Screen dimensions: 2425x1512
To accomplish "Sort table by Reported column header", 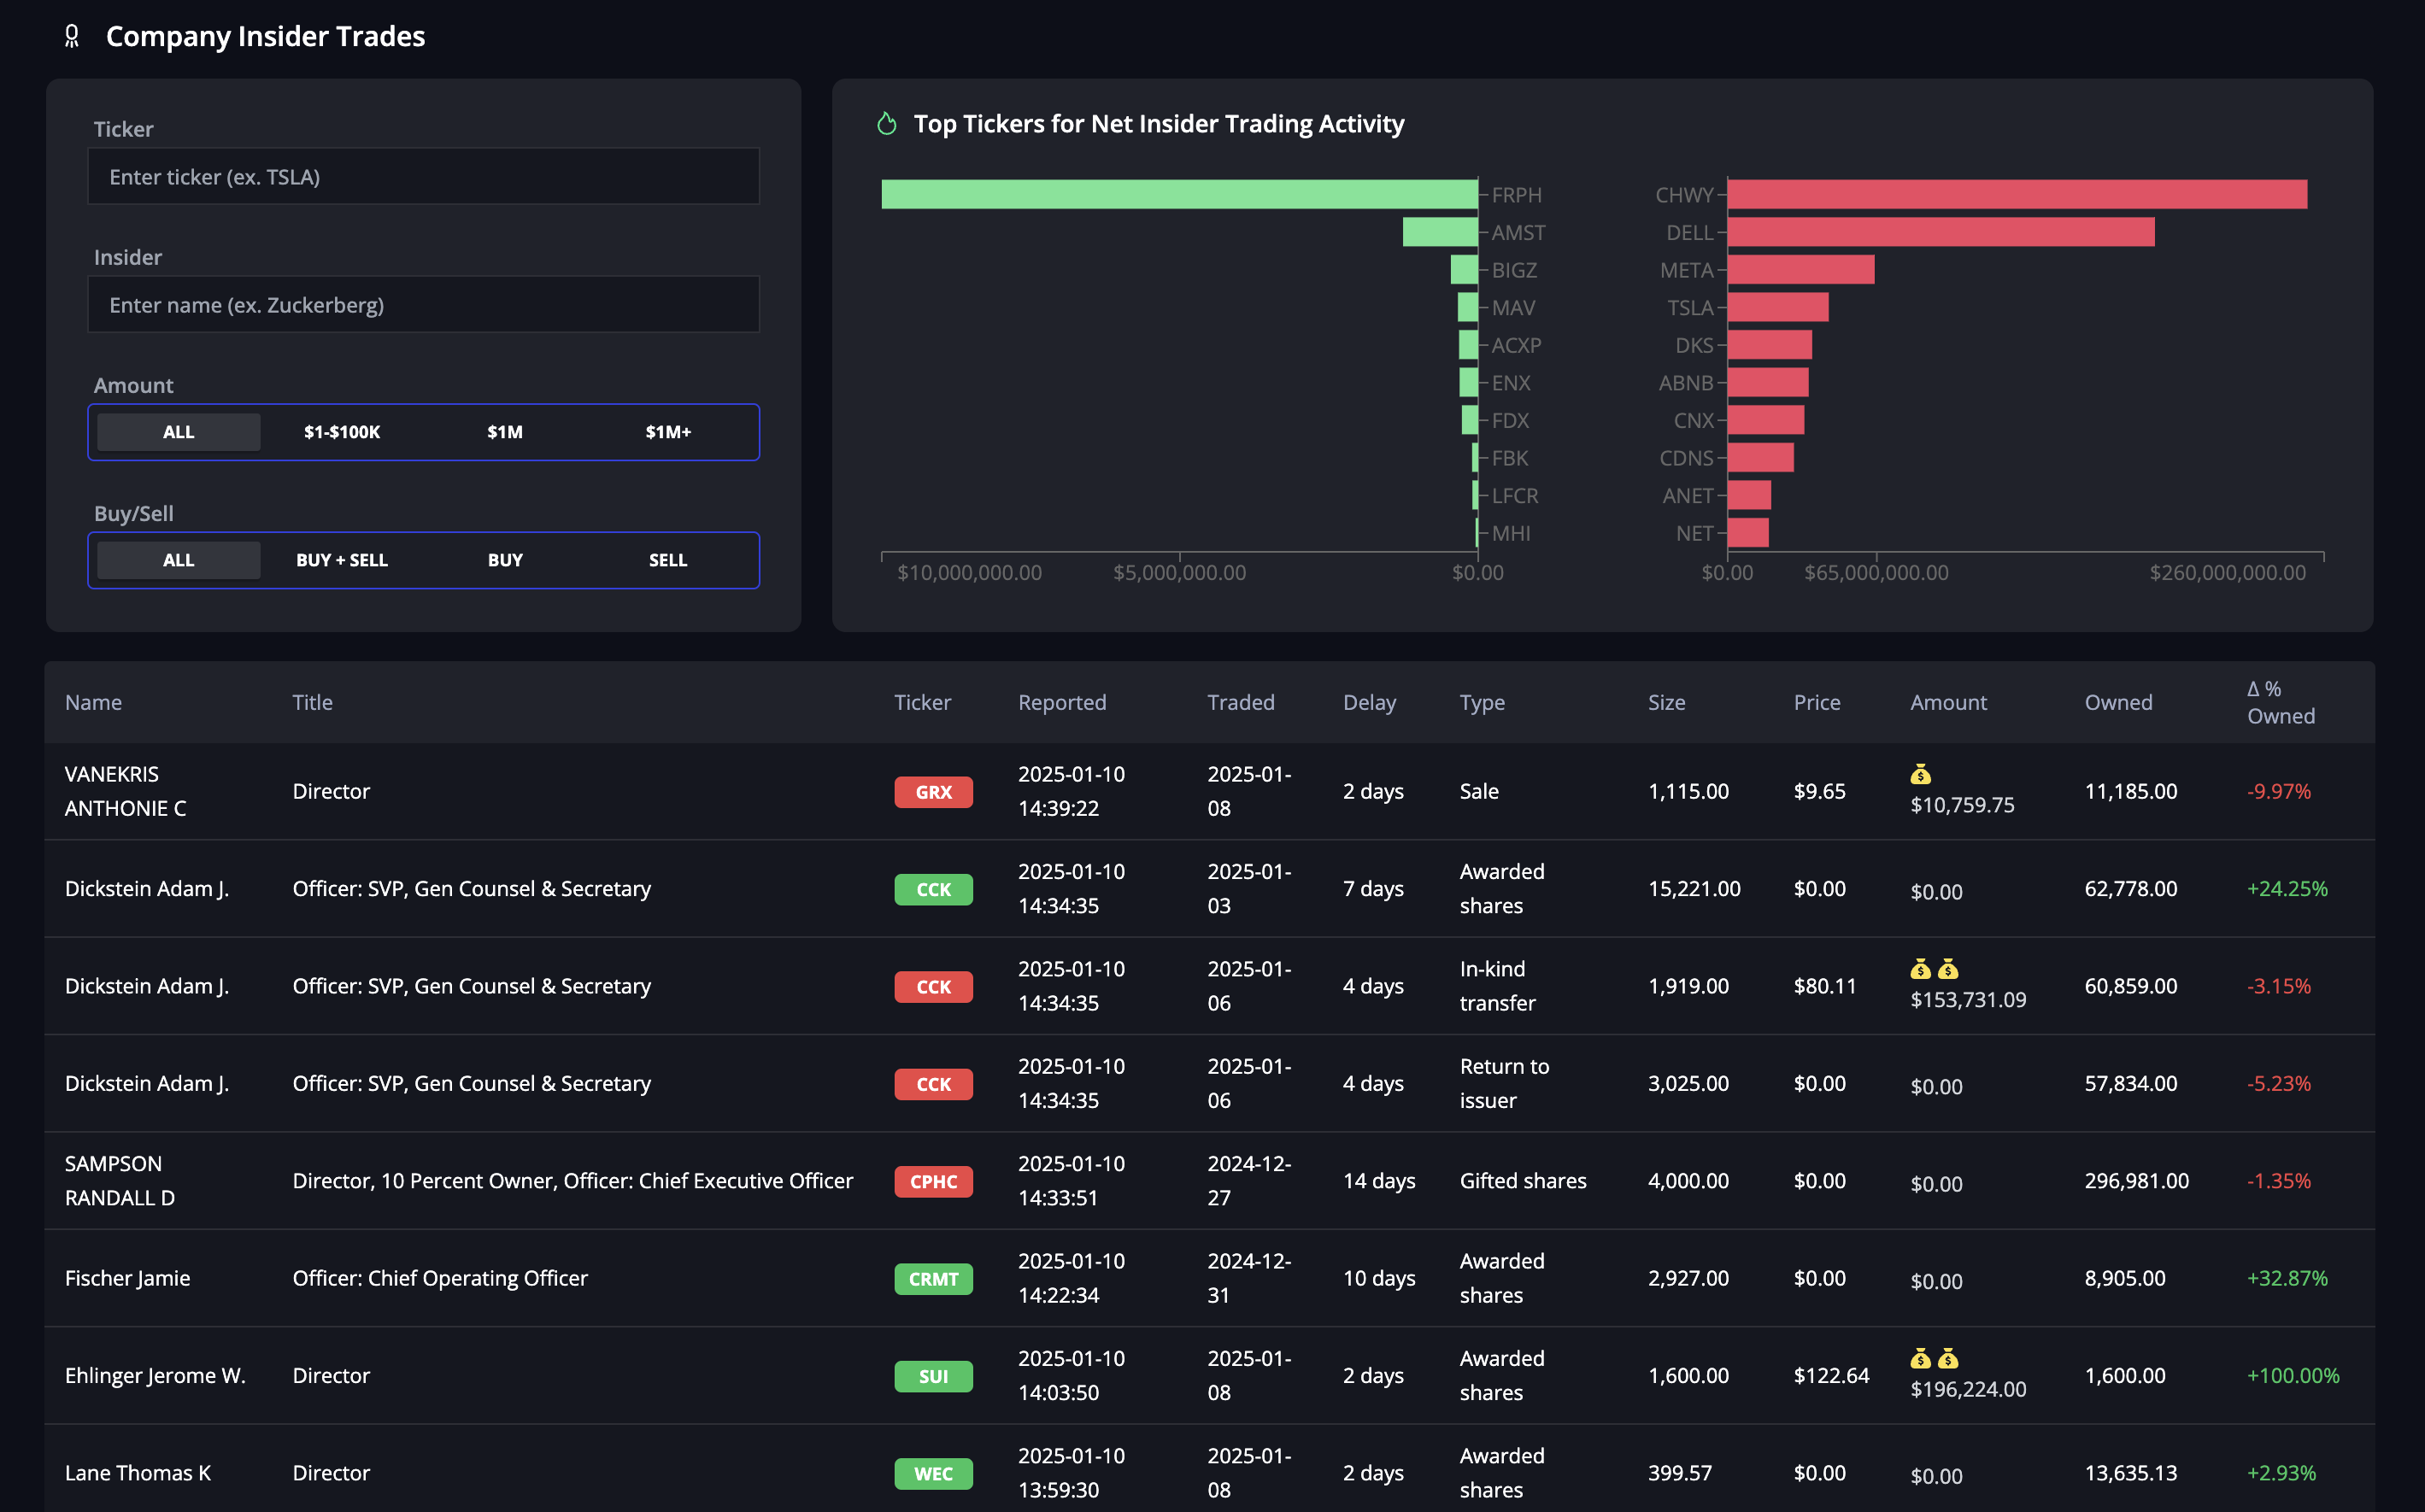I will (x=1062, y=702).
